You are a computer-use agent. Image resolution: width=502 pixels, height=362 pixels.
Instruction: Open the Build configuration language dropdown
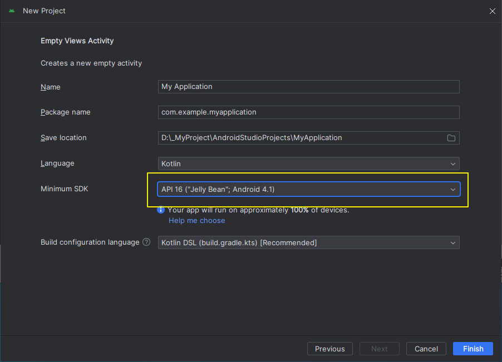(x=309, y=242)
